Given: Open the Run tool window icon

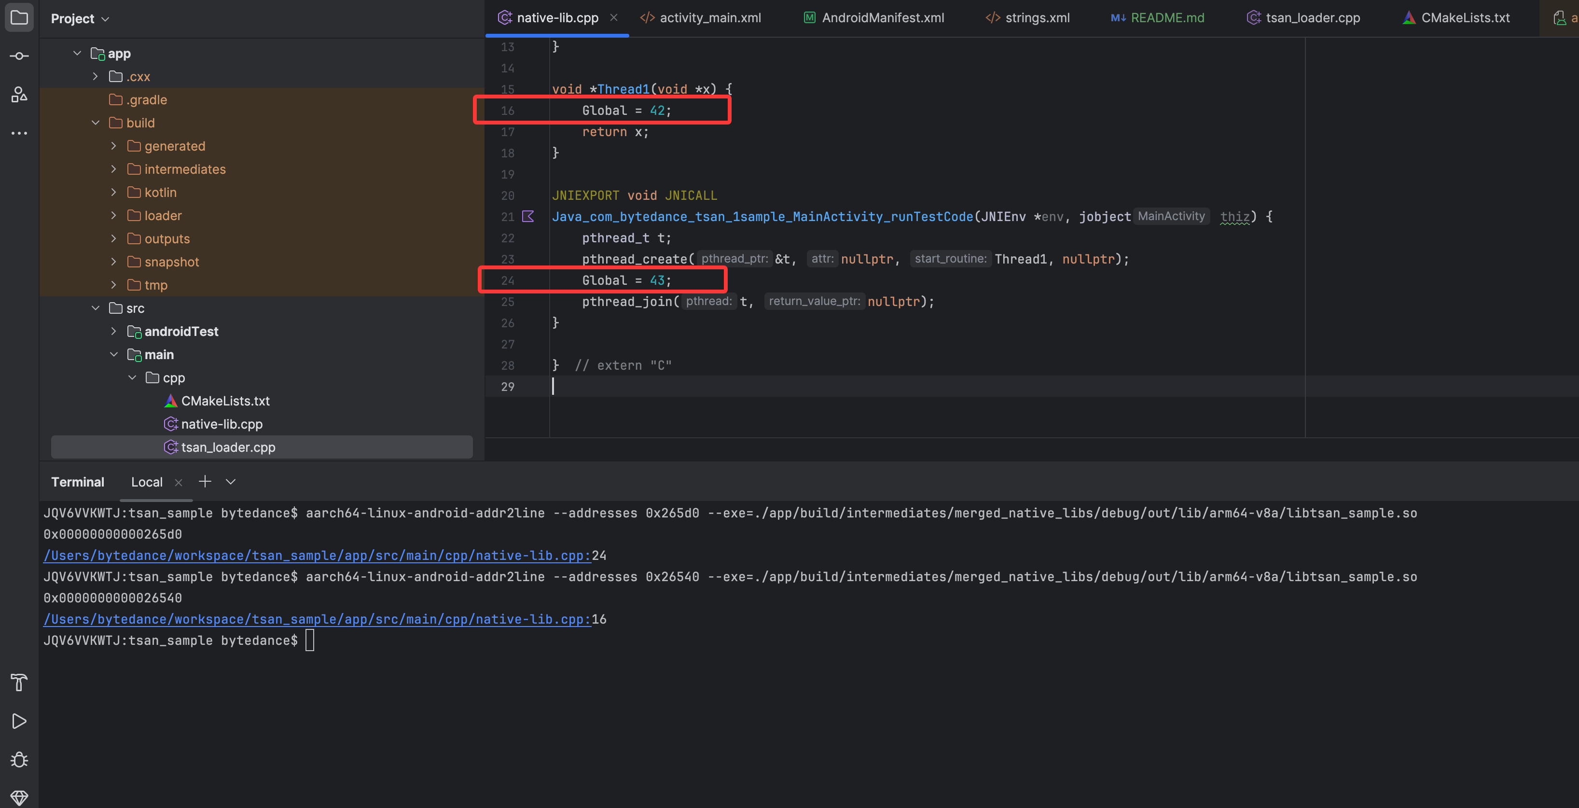Looking at the screenshot, I should 19,721.
